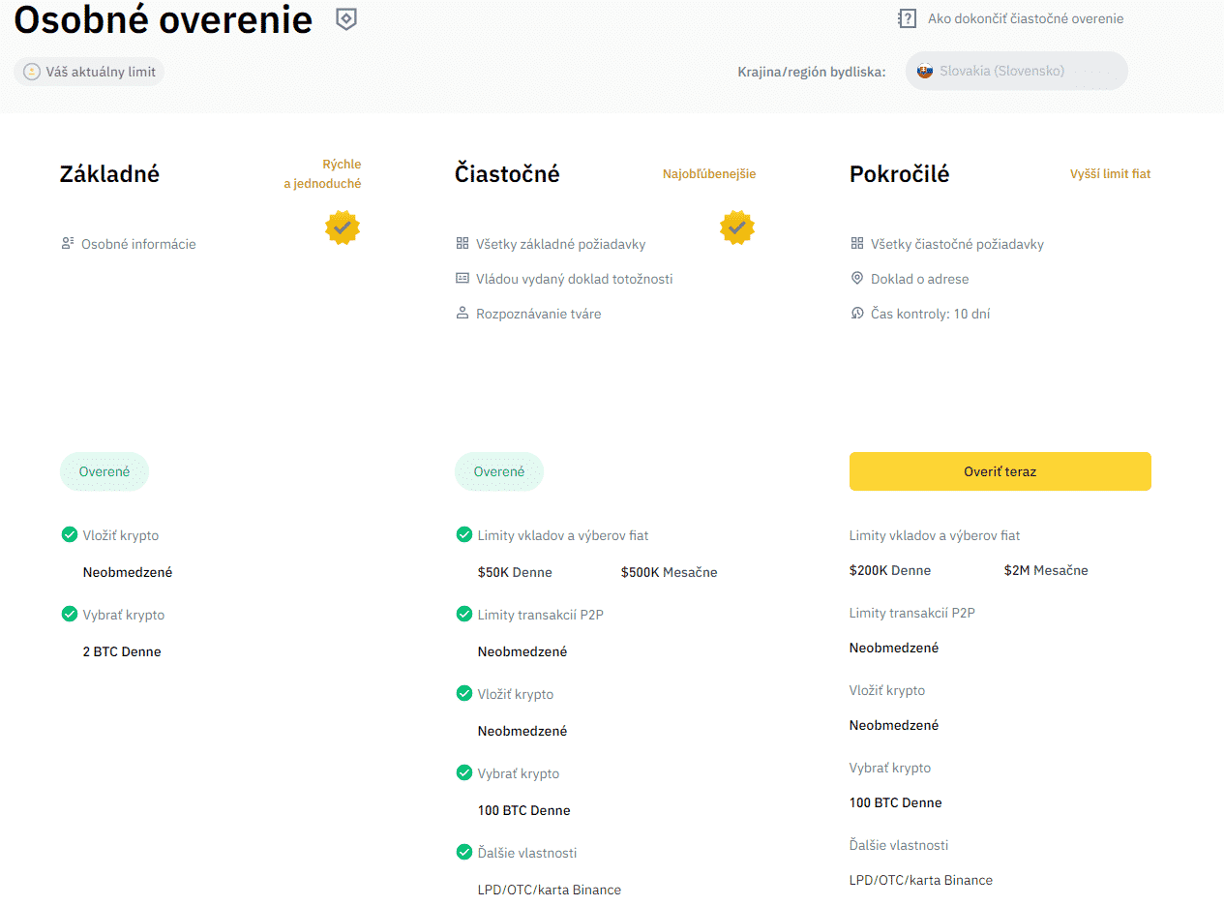The height and width of the screenshot is (906, 1224).
Task: Click green checkmark next to Limity transakcií P2P
Action: click(464, 614)
